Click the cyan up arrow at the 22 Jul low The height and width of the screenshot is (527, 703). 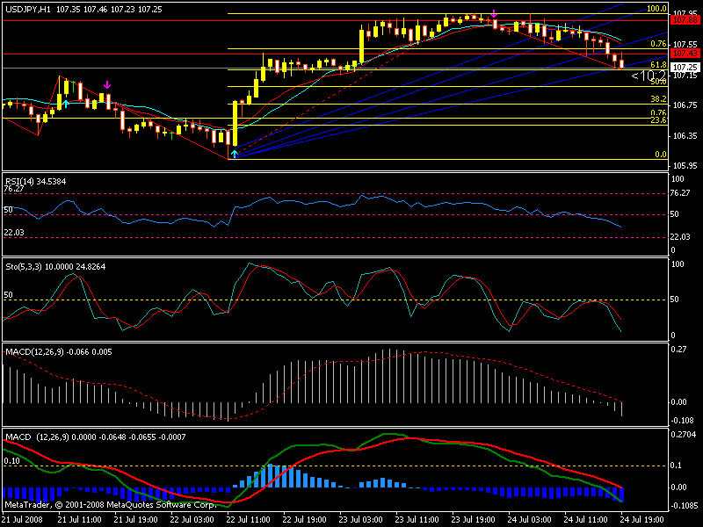point(234,154)
